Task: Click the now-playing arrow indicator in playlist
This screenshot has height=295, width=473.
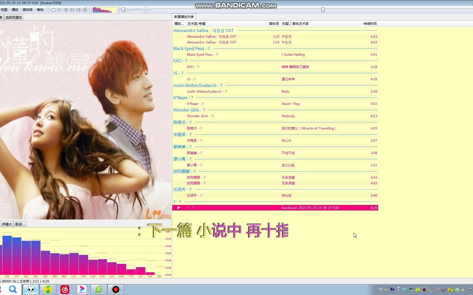Action: tap(179, 208)
